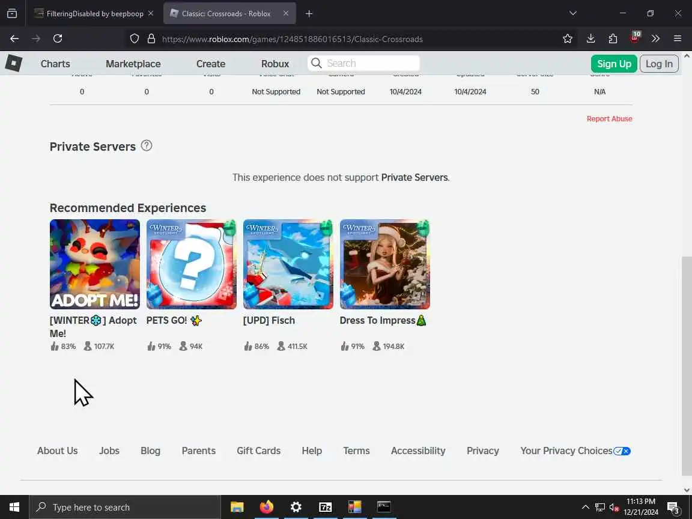Open the Robux menu item
Viewport: 692px width, 519px height.
point(275,64)
